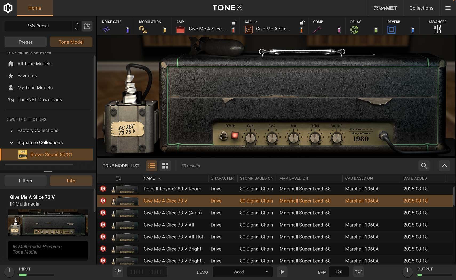
Task: Turn the amp's Gain knob
Action: coord(250,138)
